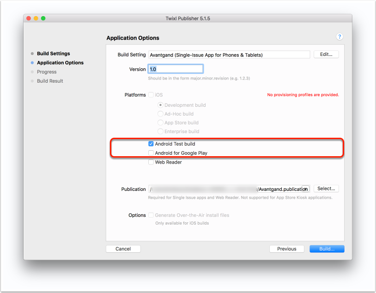
Task: Select the App Store build radio button
Action: 160,122
